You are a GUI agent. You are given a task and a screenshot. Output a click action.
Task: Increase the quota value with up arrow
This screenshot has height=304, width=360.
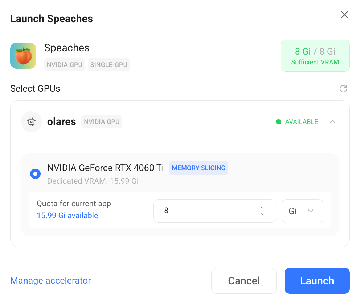click(x=262, y=207)
